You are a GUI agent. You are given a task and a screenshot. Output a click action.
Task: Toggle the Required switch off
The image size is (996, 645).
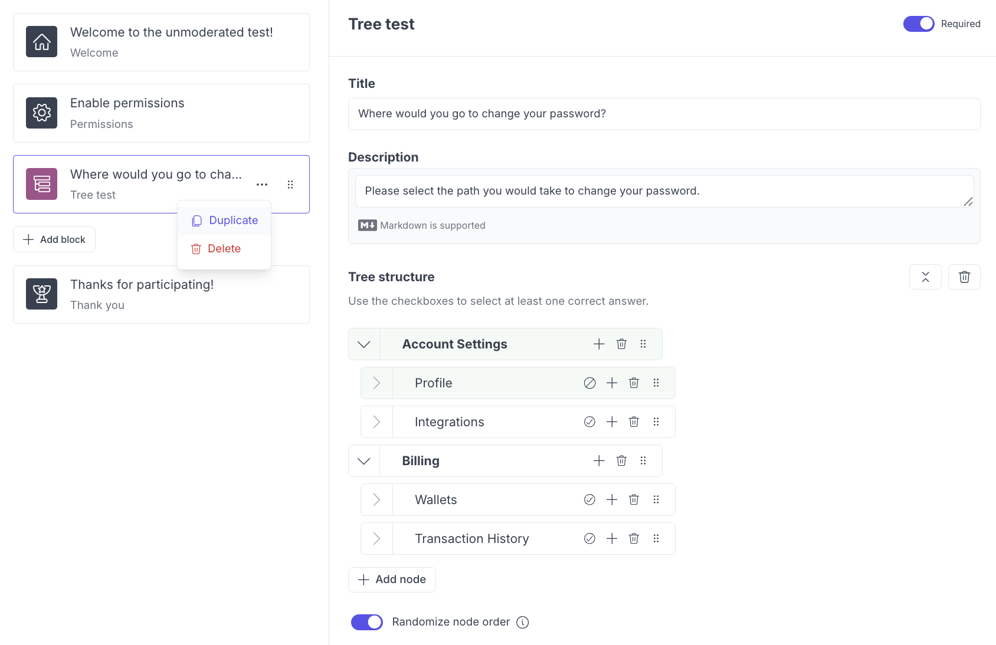pyautogui.click(x=918, y=24)
